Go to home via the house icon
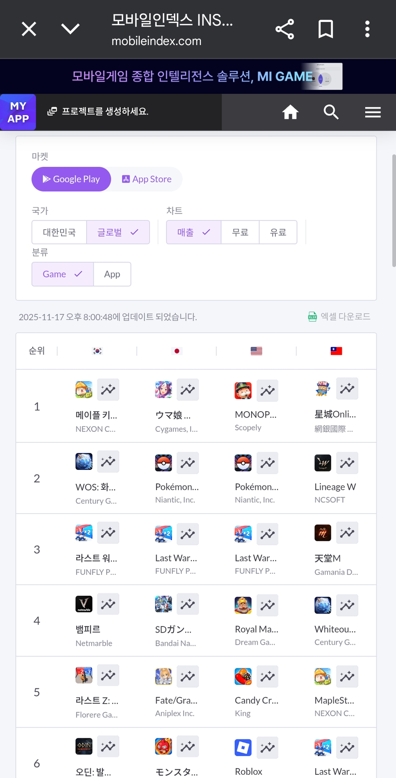Viewport: 396px width, 778px height. tap(290, 112)
